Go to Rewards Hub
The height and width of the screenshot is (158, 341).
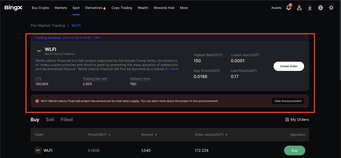click(164, 8)
